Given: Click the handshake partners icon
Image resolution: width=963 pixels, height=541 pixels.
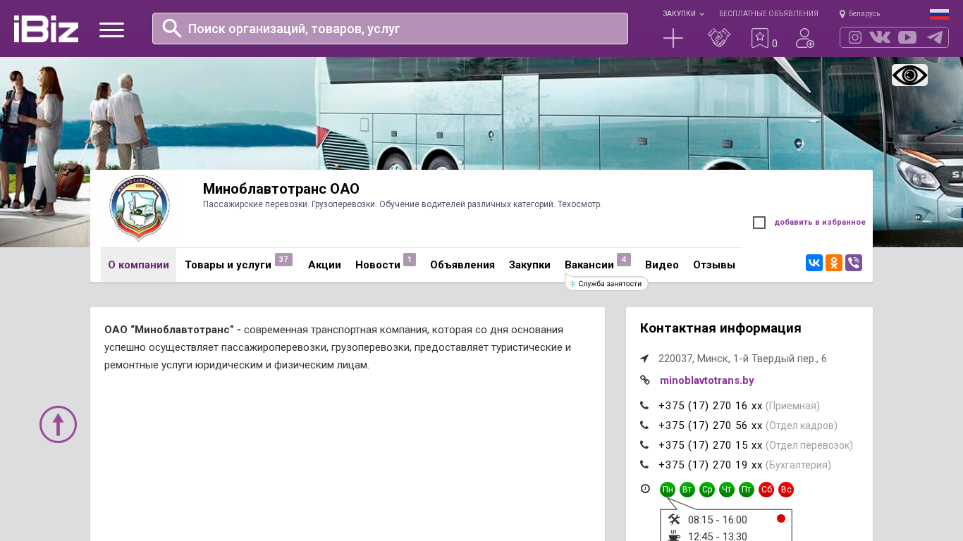Looking at the screenshot, I should click(719, 38).
